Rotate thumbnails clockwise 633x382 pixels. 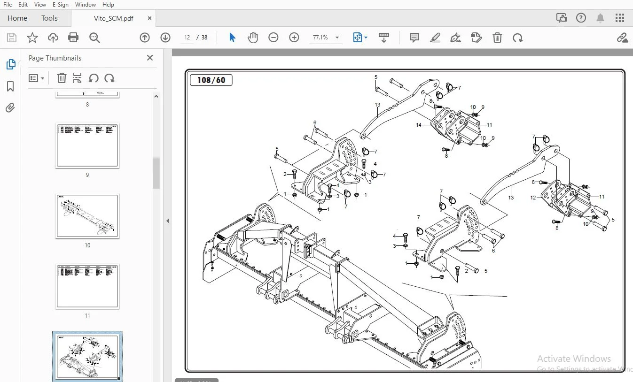pyautogui.click(x=109, y=78)
